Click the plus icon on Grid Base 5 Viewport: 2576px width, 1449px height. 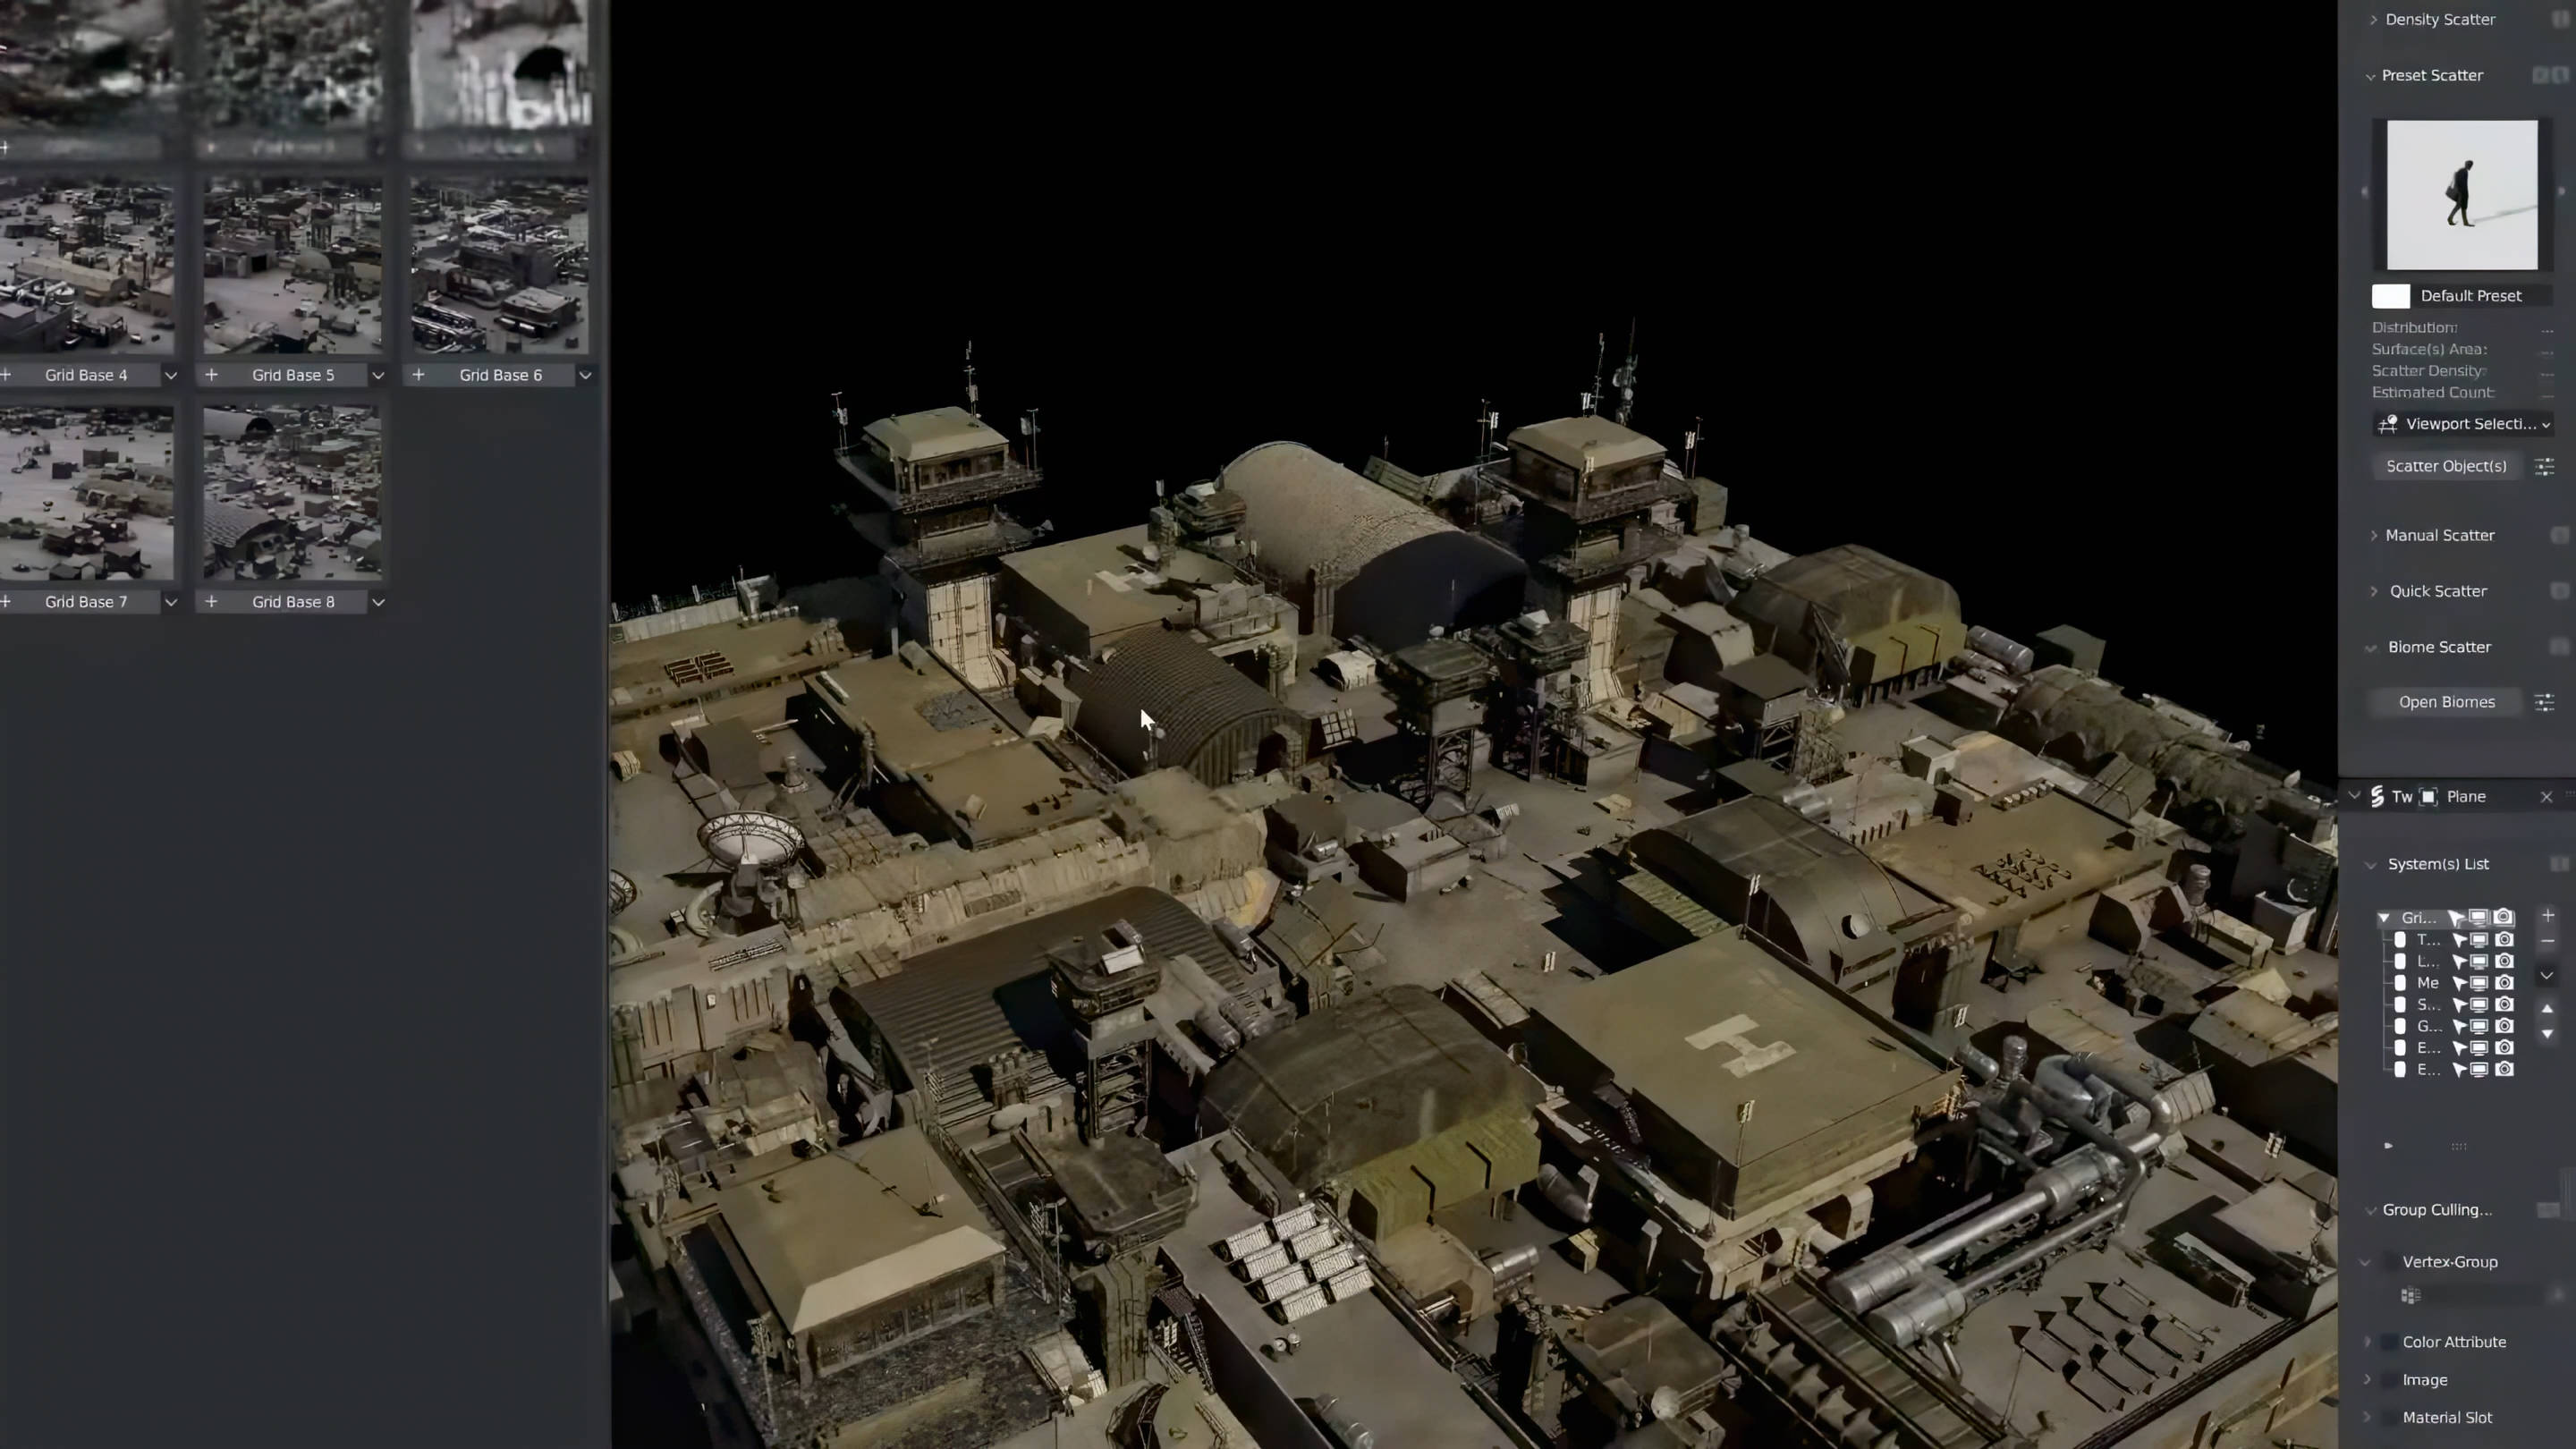click(x=211, y=375)
